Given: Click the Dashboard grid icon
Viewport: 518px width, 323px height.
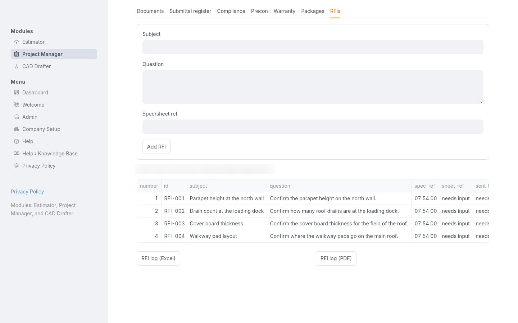Looking at the screenshot, I should click(17, 93).
